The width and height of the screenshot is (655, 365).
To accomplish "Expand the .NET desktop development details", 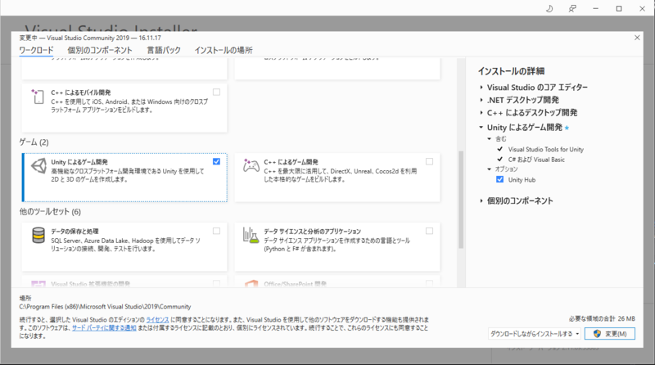I will click(x=481, y=100).
